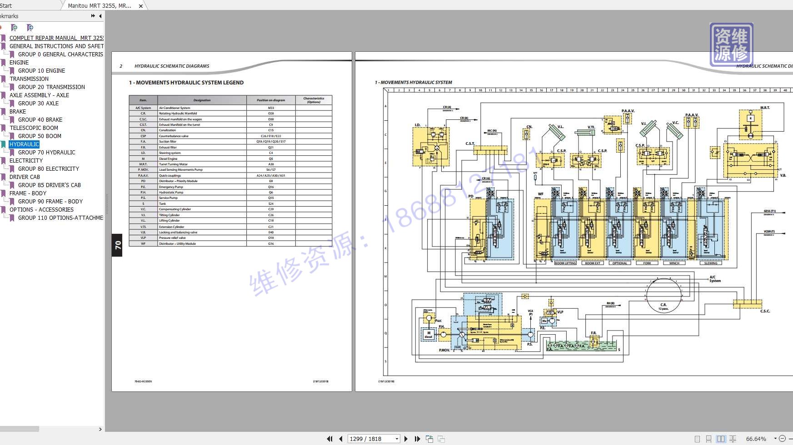Open COMPLET REPAIR MANUAL bookmark
The width and height of the screenshot is (793, 445).
click(56, 38)
